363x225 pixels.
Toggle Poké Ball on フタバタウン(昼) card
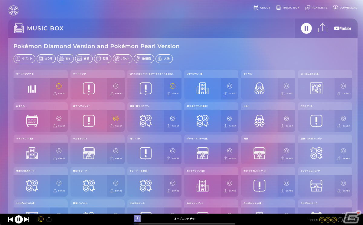tap(230, 86)
